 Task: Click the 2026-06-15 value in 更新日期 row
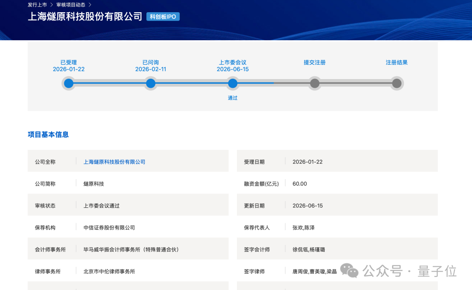(x=308, y=206)
